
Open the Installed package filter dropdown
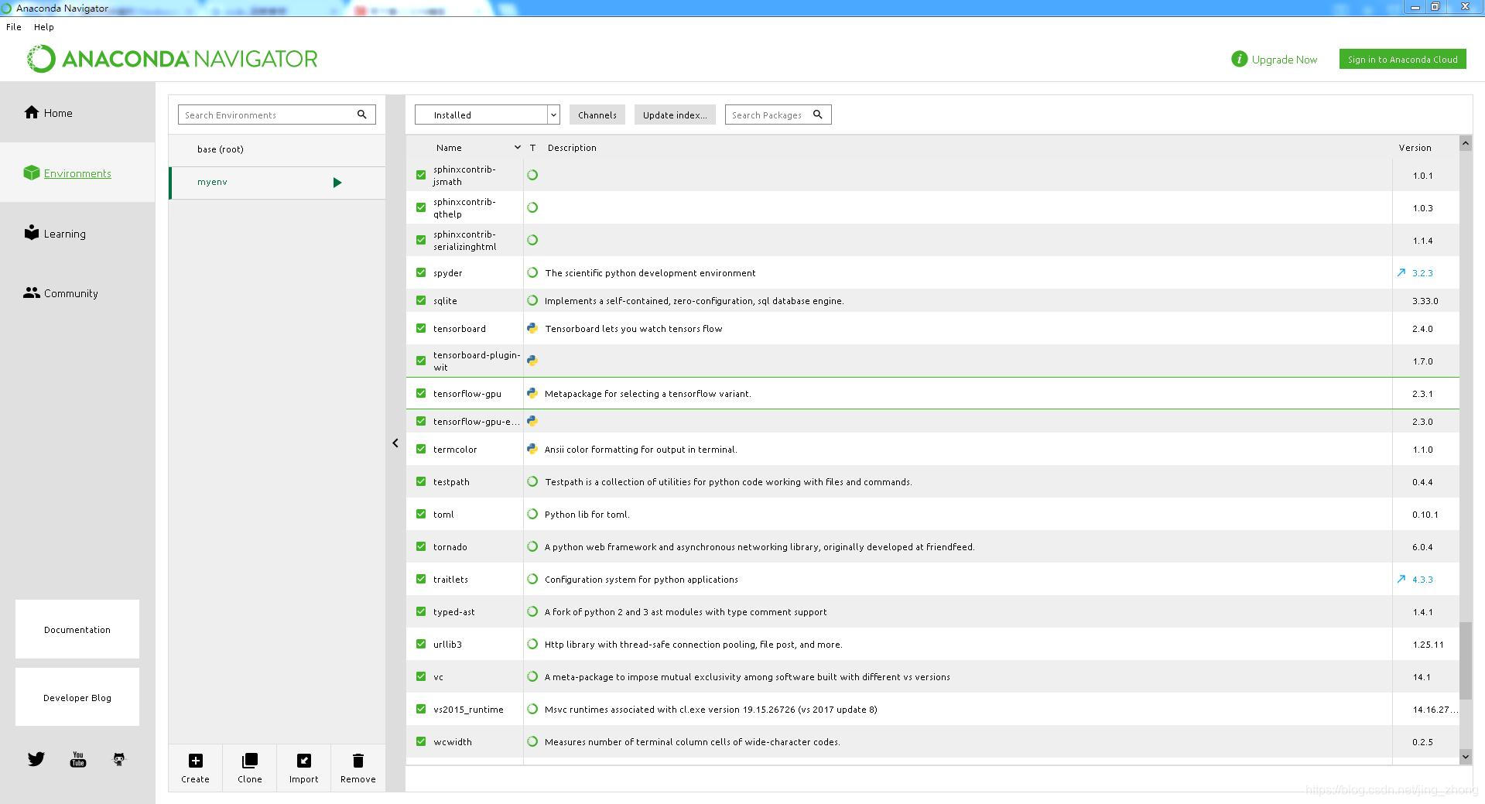coord(487,115)
